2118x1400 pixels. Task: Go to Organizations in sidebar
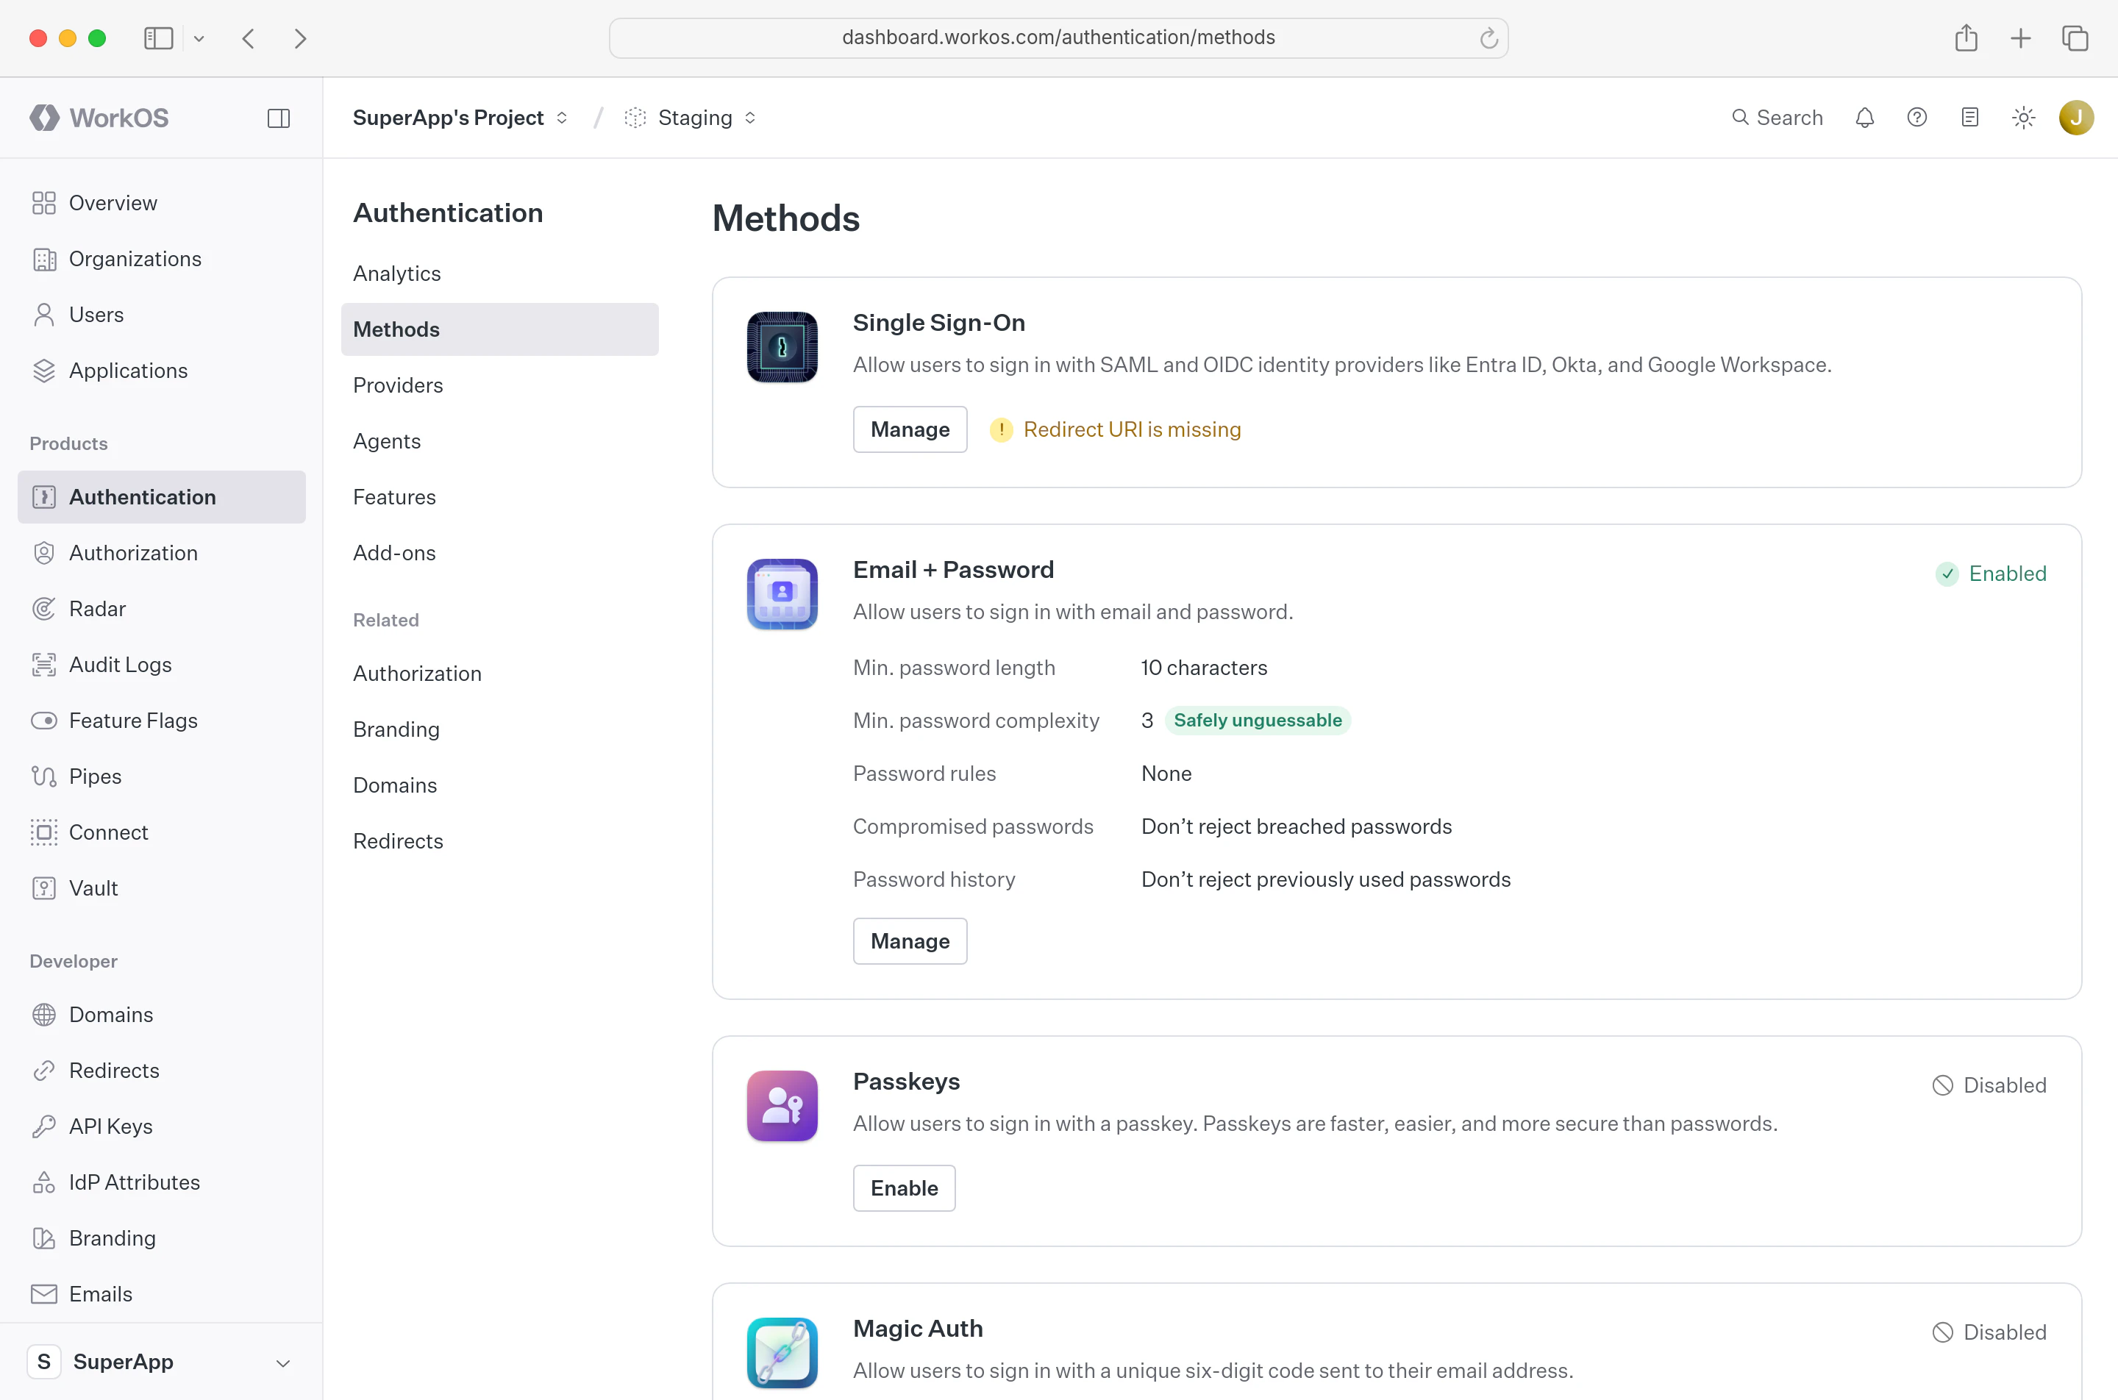(162, 259)
